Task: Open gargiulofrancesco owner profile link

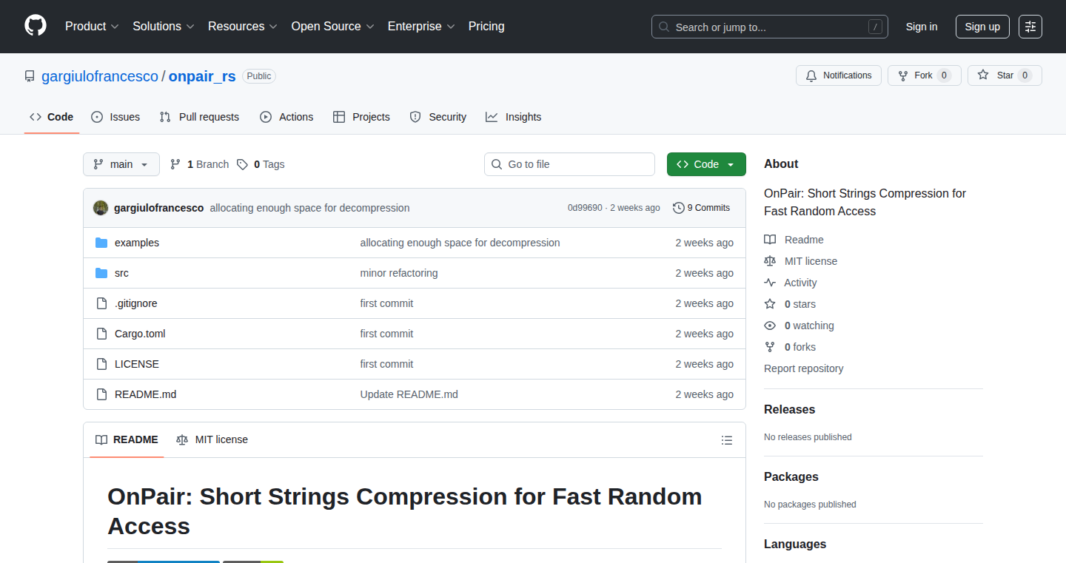Action: [100, 76]
